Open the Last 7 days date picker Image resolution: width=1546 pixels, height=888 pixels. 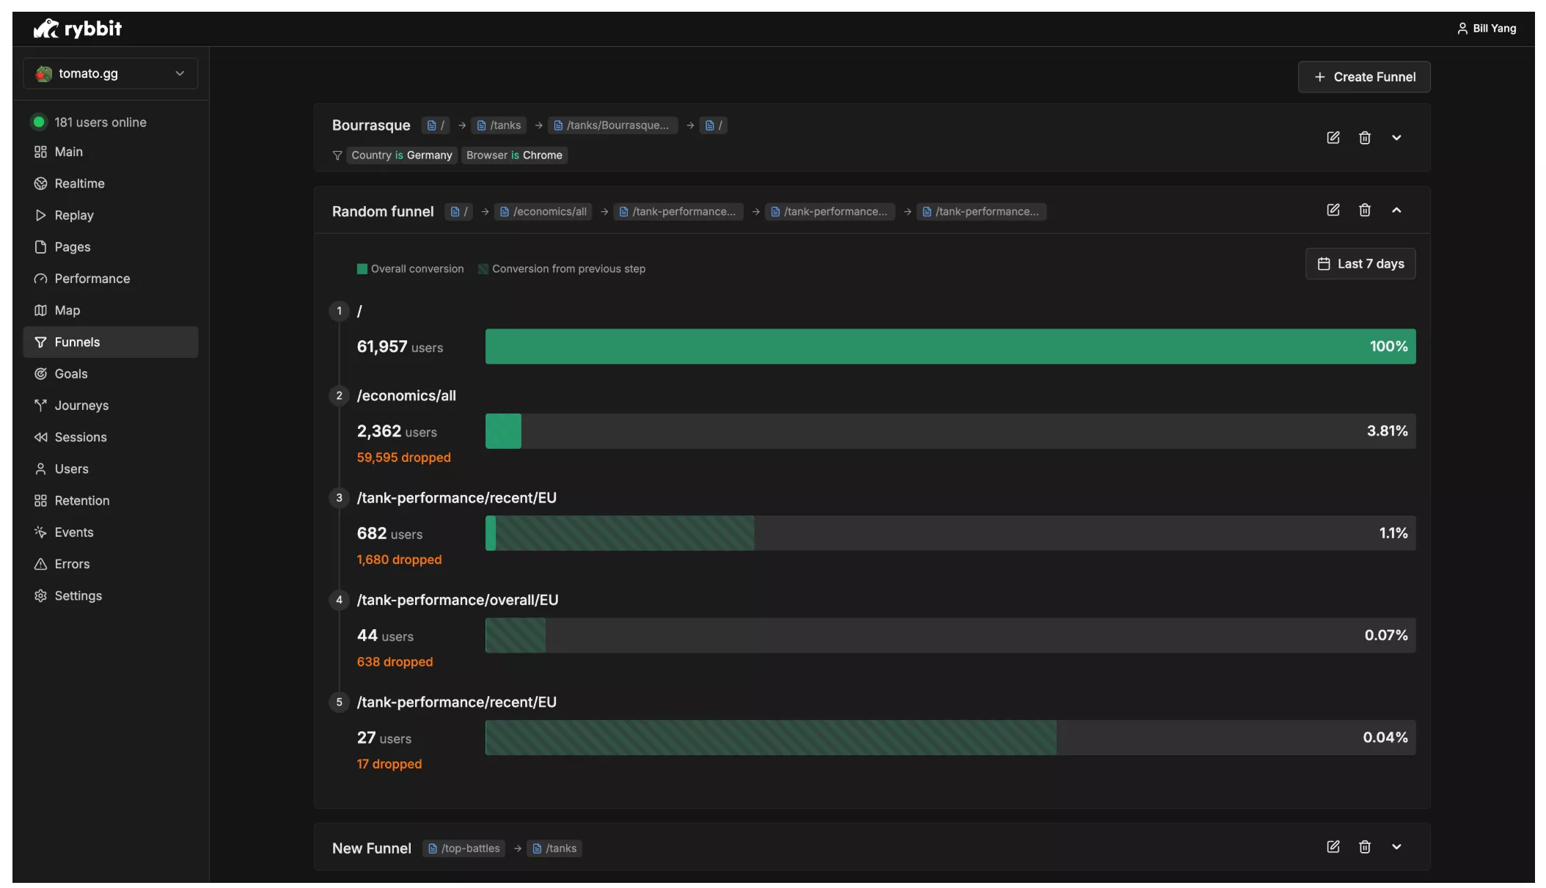[x=1360, y=264]
